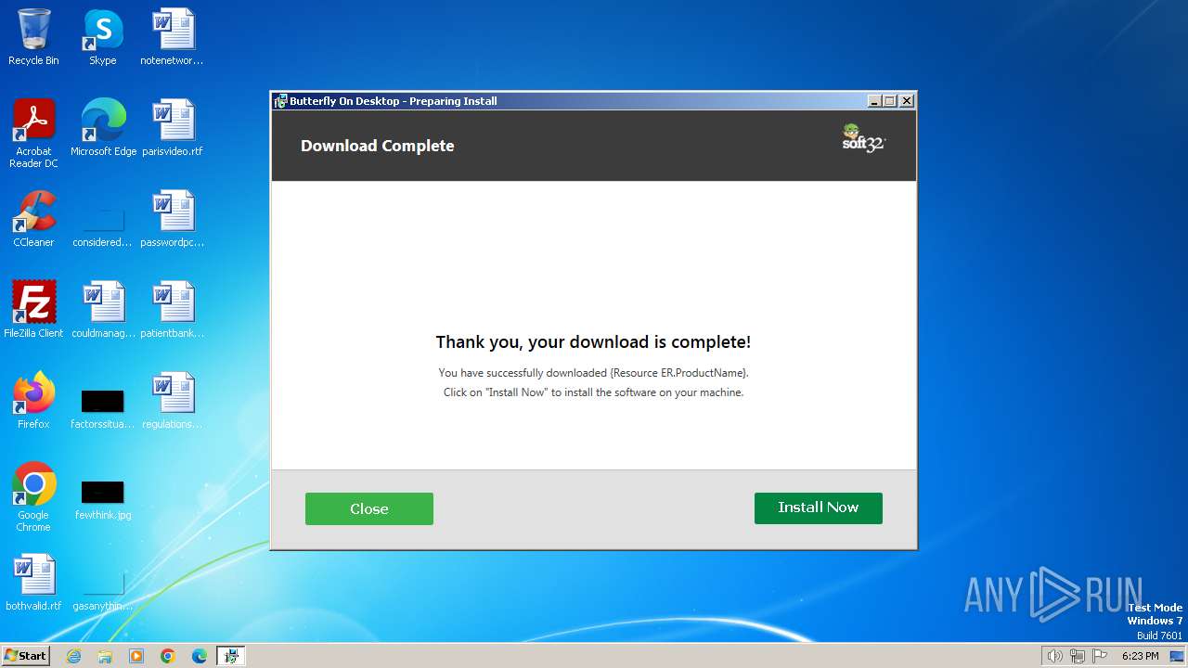Screen dimensions: 1188x668
Task: Click the installer icon in the title bar
Action: pyautogui.click(x=280, y=101)
